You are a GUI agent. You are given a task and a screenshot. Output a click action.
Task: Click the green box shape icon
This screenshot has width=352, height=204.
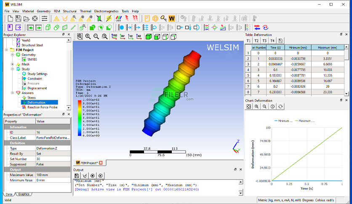[x=48, y=27]
